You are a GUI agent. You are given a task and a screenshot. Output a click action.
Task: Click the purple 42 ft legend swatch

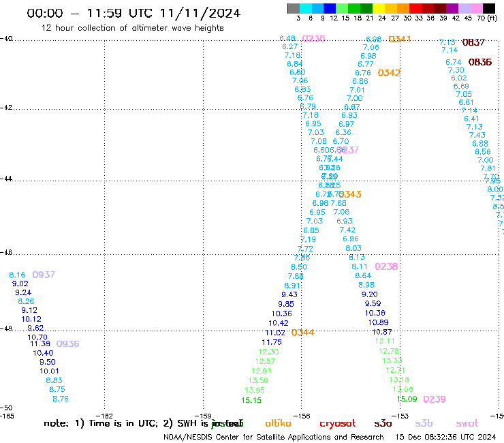click(452, 8)
